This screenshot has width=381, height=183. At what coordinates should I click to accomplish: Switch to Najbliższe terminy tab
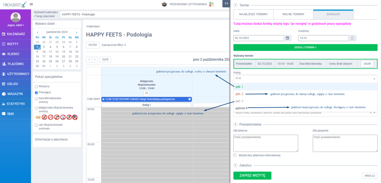[x=253, y=14]
